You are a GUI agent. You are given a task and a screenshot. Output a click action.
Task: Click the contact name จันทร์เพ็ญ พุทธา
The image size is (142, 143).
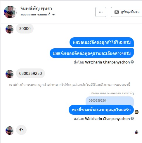tap(36, 8)
